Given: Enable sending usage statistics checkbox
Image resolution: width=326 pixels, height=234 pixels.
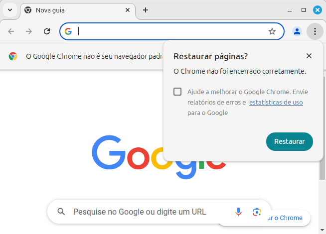Looking at the screenshot, I should (x=177, y=92).
